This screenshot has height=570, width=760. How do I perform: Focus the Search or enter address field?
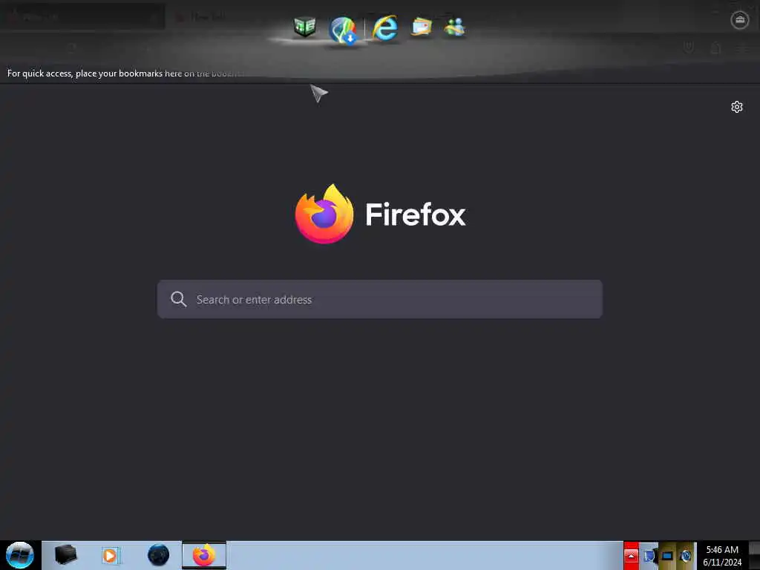380,299
